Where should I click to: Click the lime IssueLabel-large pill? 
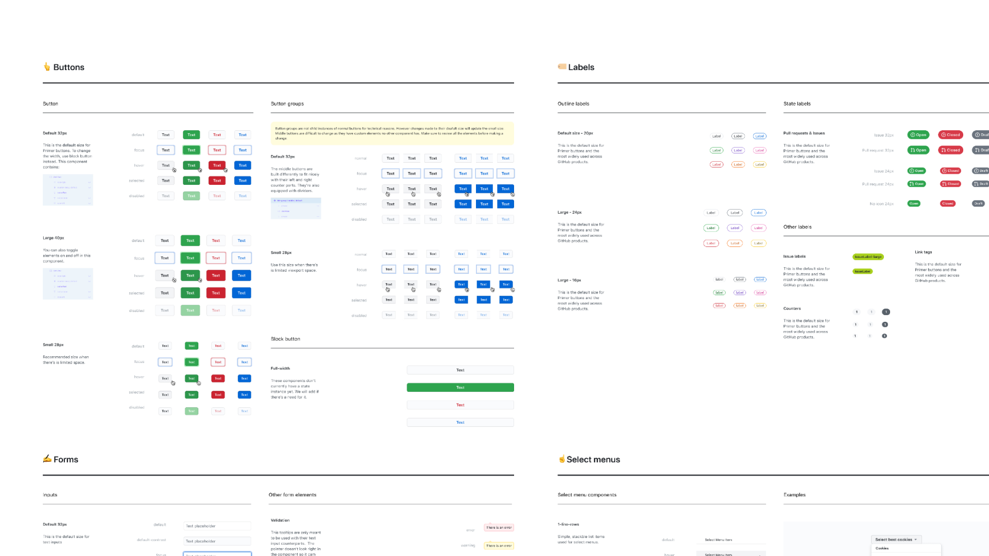(868, 256)
